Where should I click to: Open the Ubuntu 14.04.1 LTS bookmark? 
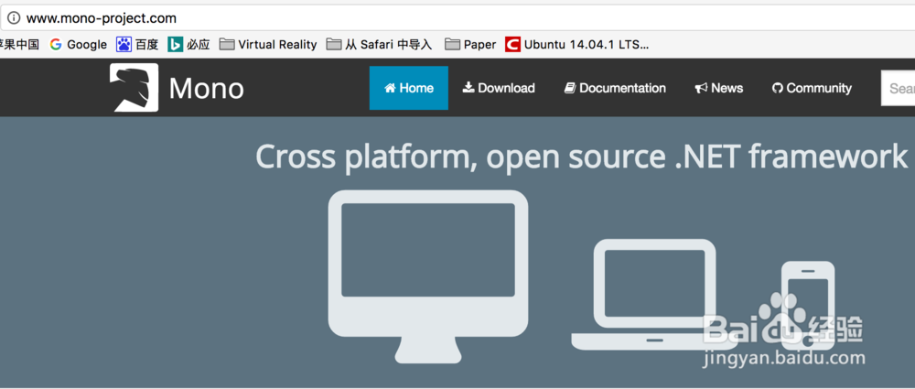coord(577,44)
